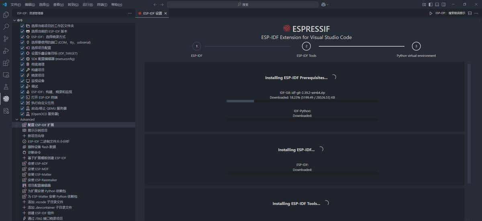Uncheck the workspace folder selection checkbox

tap(22, 26)
